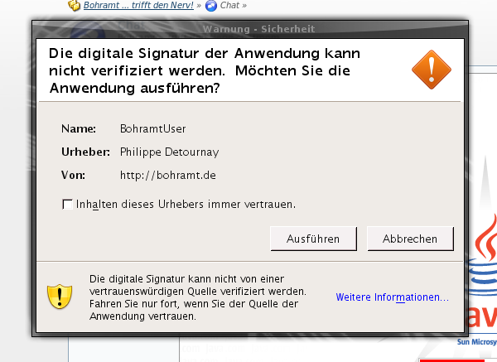Click the yellow security shield icon
Viewport: 497px width, 362px height.
[60, 296]
